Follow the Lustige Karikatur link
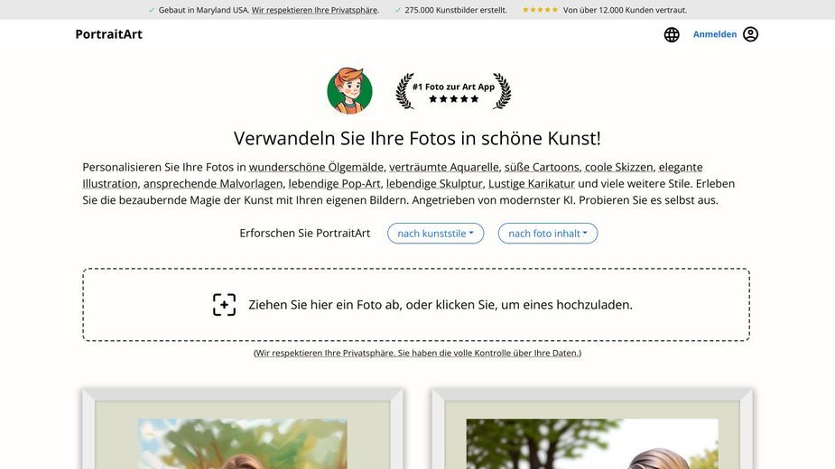The image size is (835, 469). click(x=532, y=184)
